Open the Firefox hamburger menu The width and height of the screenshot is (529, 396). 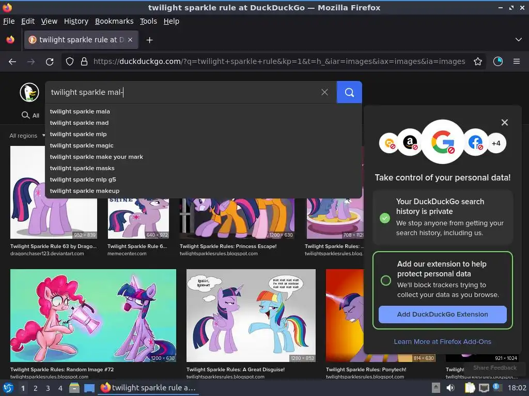pos(516,61)
